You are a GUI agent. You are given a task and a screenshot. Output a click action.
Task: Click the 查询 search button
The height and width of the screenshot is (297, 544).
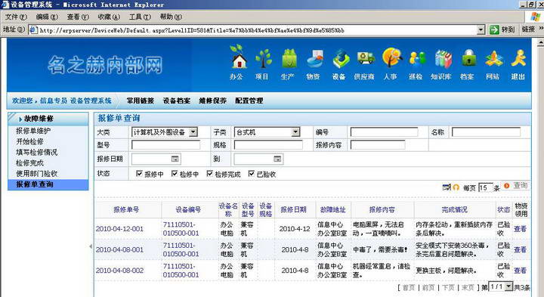(516, 186)
